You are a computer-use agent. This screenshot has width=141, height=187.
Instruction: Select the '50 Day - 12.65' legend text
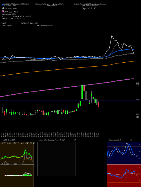(x=11, y=8)
